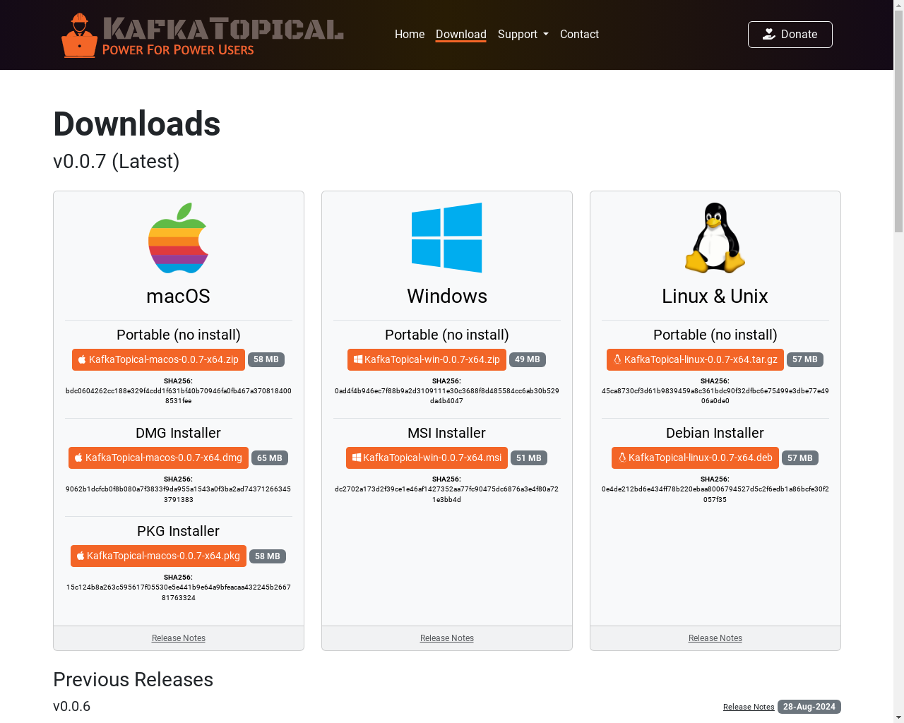Open Release Notes under Windows card
The image size is (904, 723).
447,638
